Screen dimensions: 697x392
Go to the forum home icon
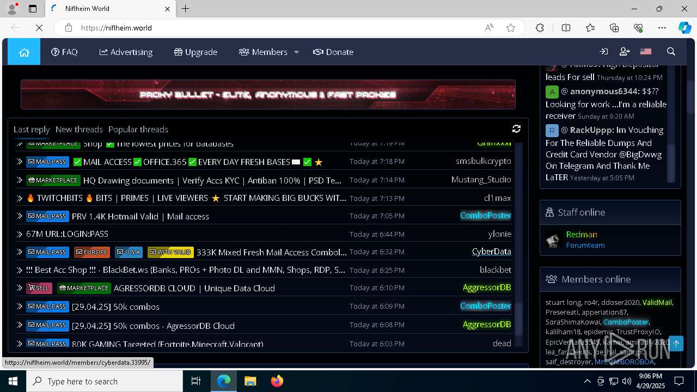pos(24,52)
